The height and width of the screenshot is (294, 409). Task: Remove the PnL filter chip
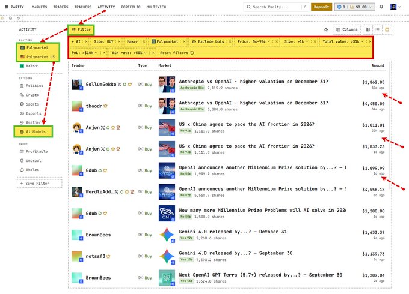pyautogui.click(x=104, y=53)
